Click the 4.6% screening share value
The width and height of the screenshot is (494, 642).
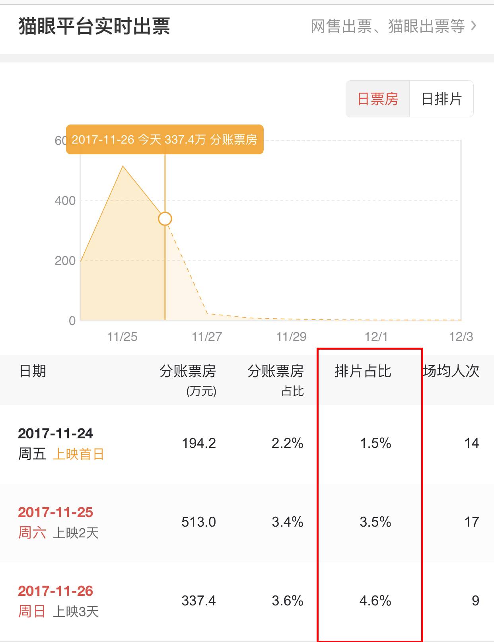(375, 601)
